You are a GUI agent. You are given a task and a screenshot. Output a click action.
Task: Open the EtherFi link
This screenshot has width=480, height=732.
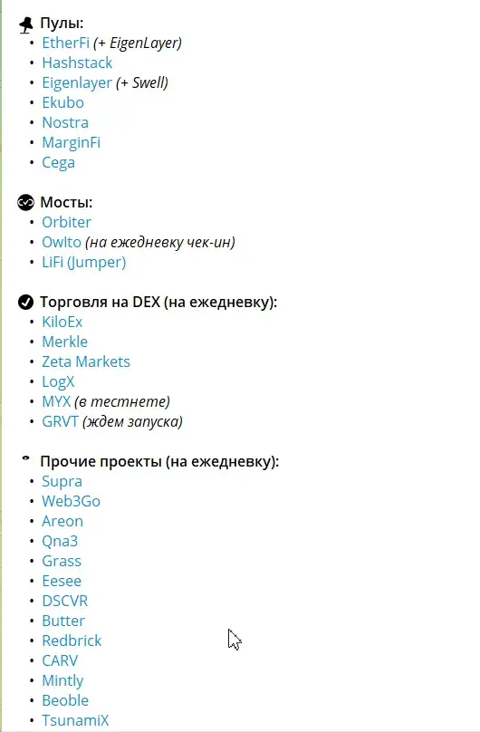[x=65, y=43]
